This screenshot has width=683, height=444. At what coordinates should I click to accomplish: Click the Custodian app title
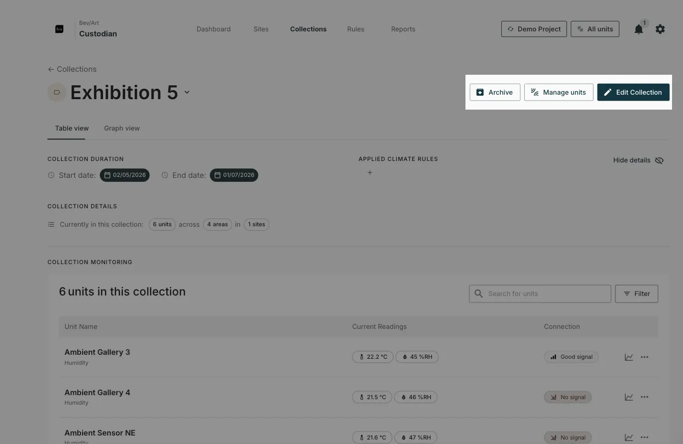coord(98,34)
